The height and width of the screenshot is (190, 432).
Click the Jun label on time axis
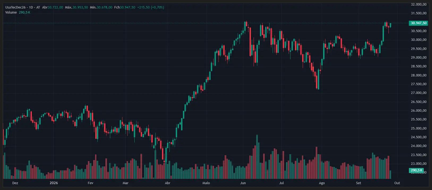(243, 183)
